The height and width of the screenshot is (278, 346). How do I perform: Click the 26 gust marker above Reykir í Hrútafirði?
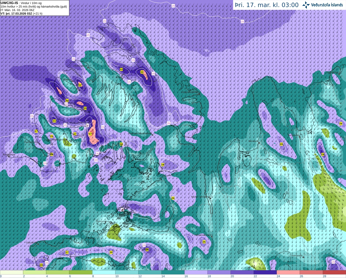pyautogui.click(x=173, y=198)
